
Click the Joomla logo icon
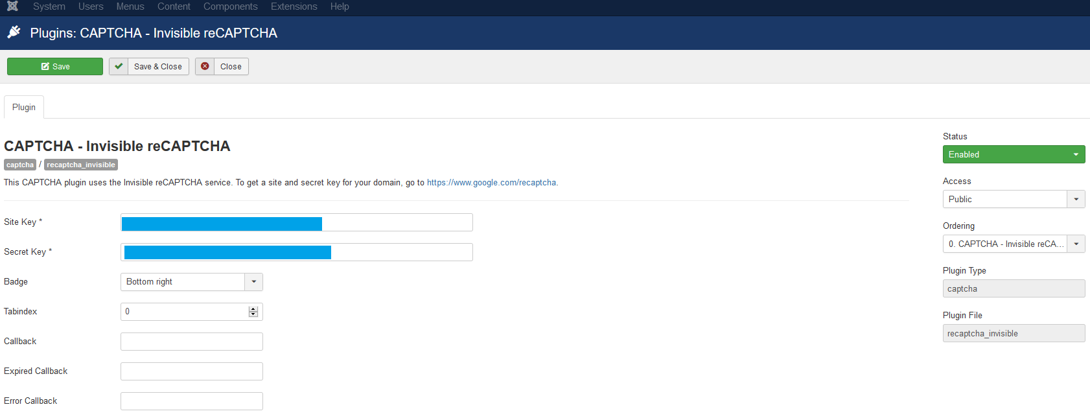pyautogui.click(x=12, y=6)
